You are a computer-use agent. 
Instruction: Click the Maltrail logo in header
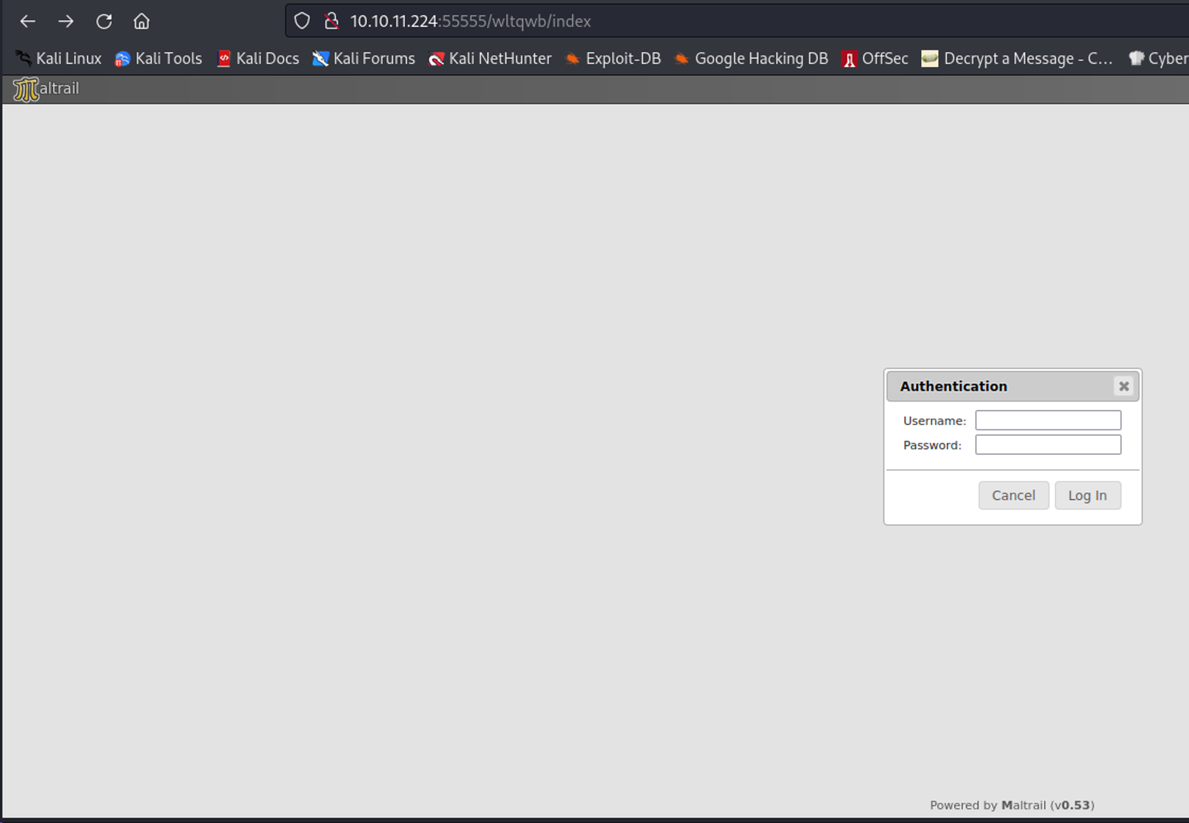click(46, 89)
